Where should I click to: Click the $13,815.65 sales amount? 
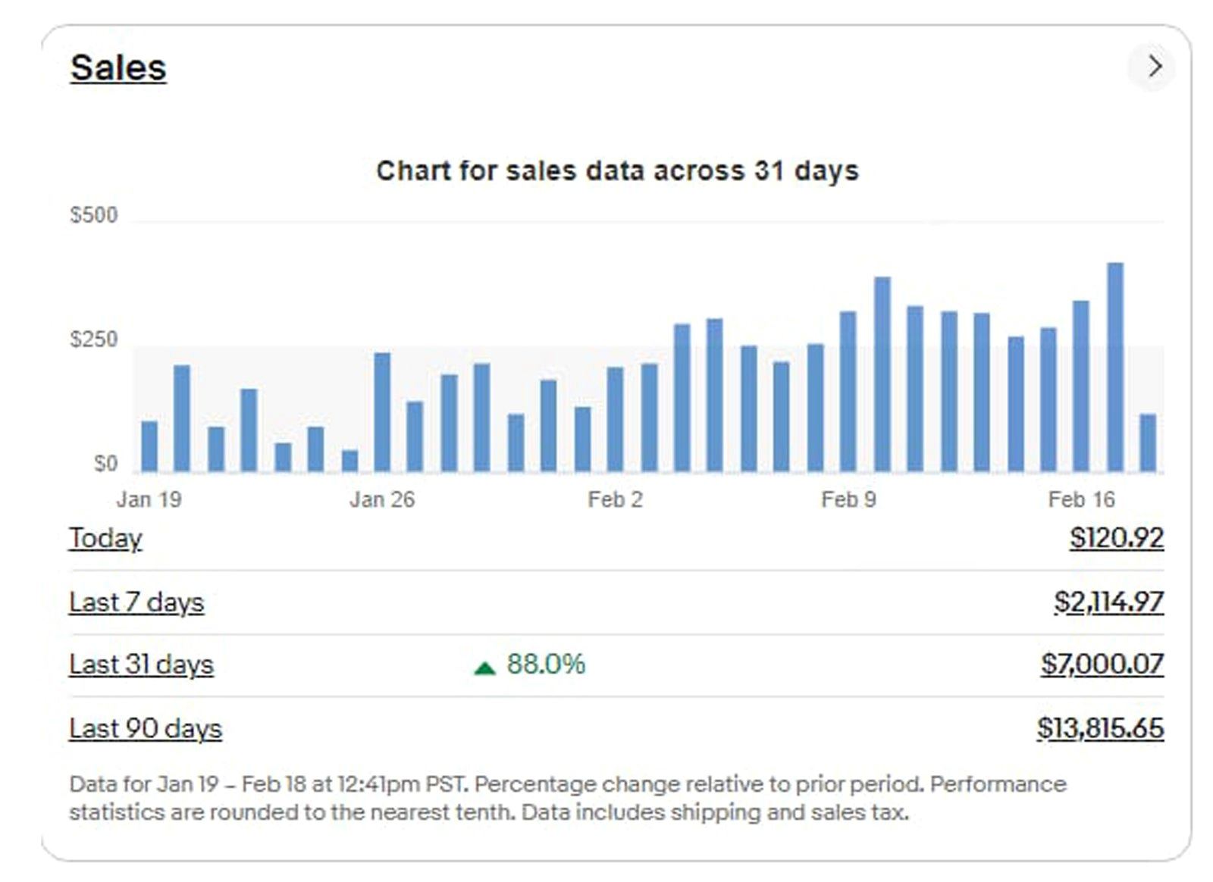pyautogui.click(x=1100, y=728)
